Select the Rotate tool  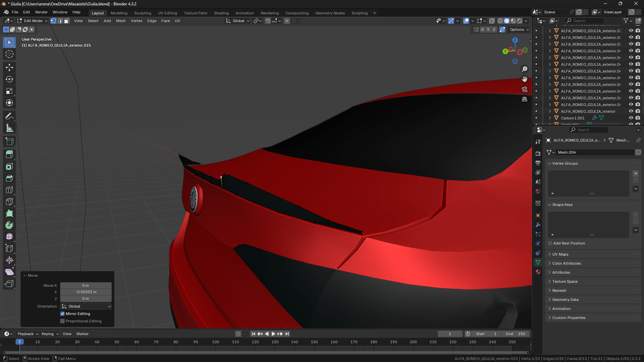click(x=9, y=79)
